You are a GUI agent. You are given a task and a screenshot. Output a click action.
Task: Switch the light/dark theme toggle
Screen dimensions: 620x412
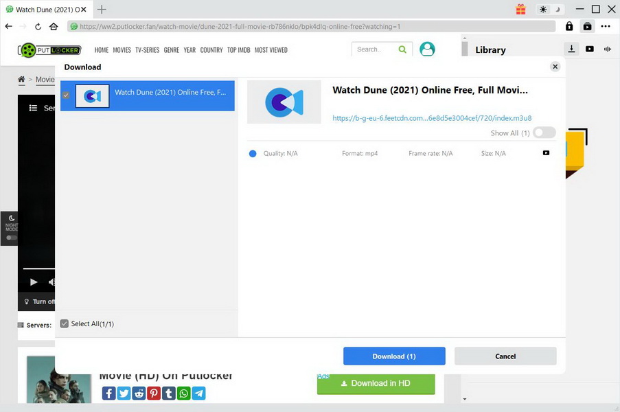550,10
